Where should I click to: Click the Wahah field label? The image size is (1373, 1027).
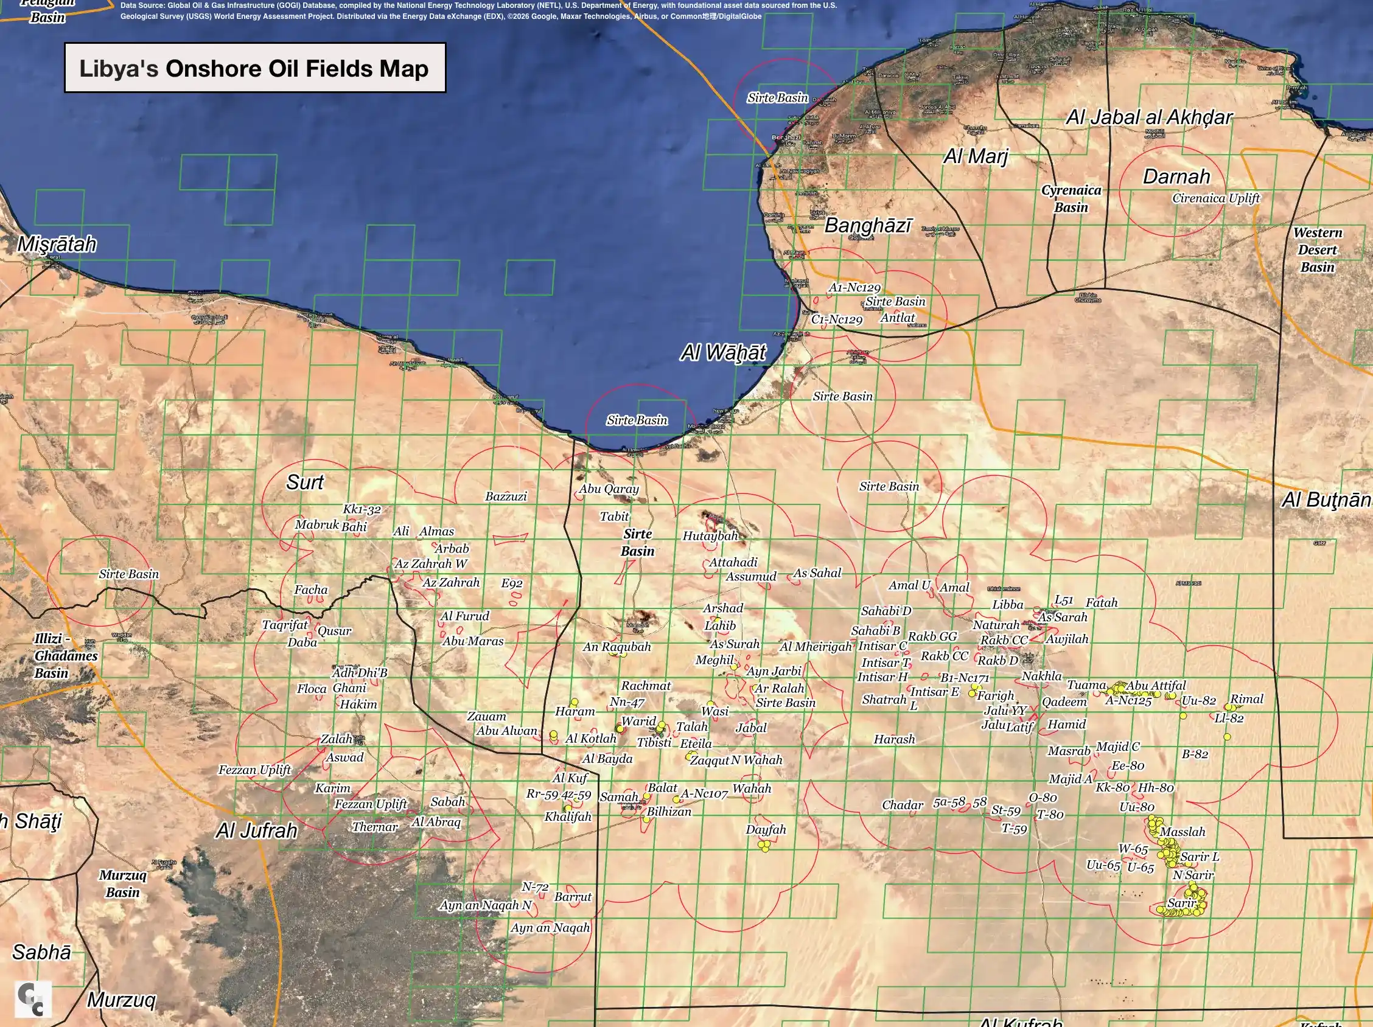pyautogui.click(x=752, y=788)
